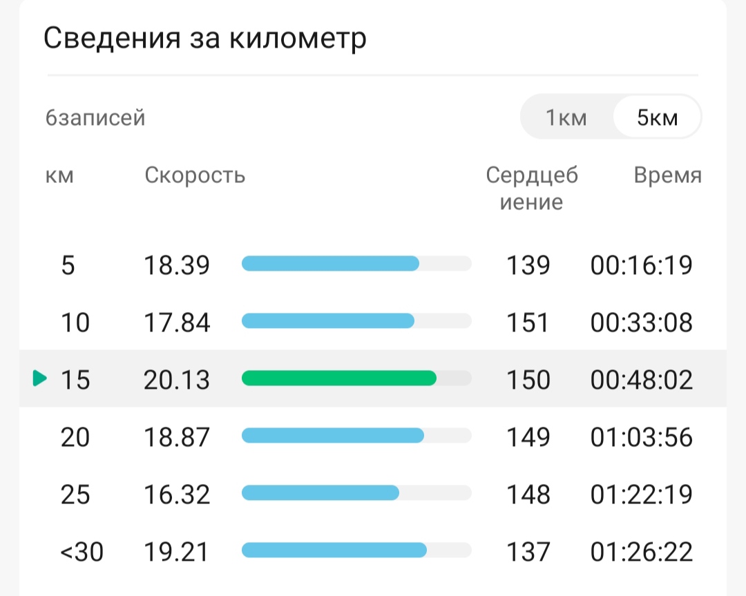Select the 5 km split row

click(x=373, y=264)
